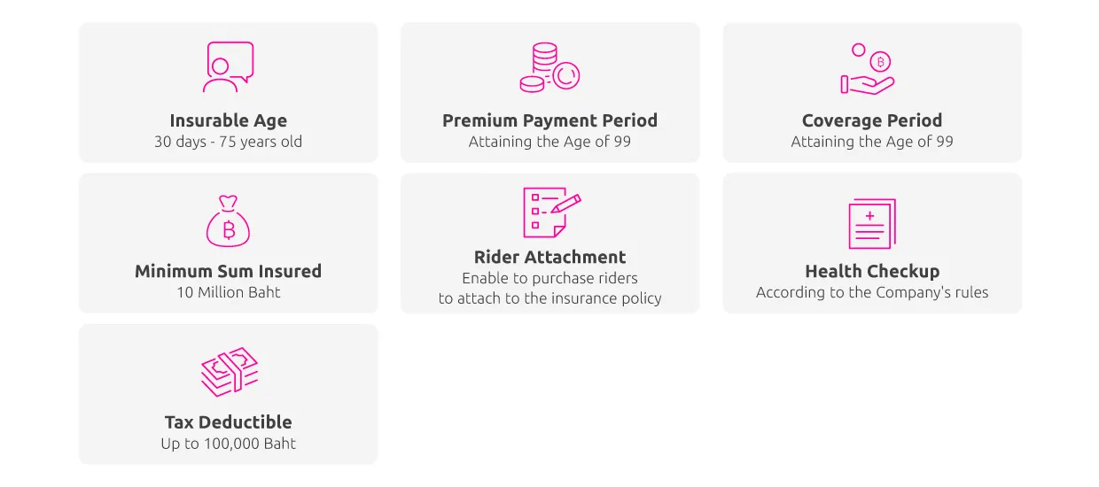The image size is (1099, 487).
Task: Click the medical document Health Checkup icon
Action: (x=872, y=223)
